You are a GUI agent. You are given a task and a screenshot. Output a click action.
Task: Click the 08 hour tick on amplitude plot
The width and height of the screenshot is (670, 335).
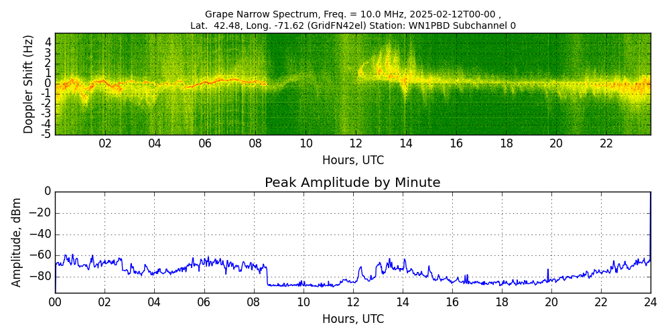click(253, 302)
